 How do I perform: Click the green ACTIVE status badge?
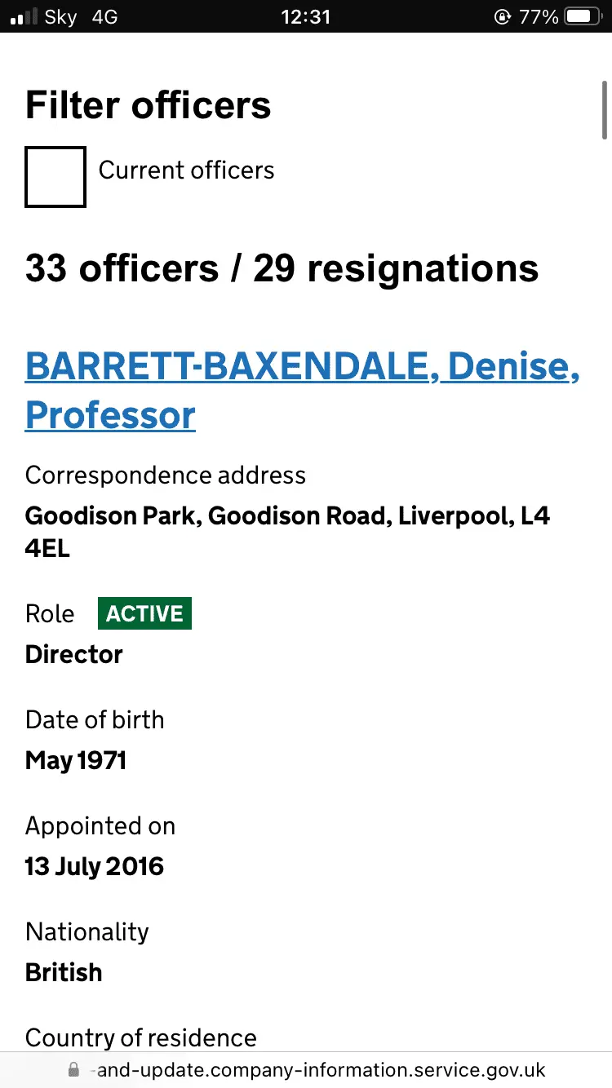click(144, 613)
